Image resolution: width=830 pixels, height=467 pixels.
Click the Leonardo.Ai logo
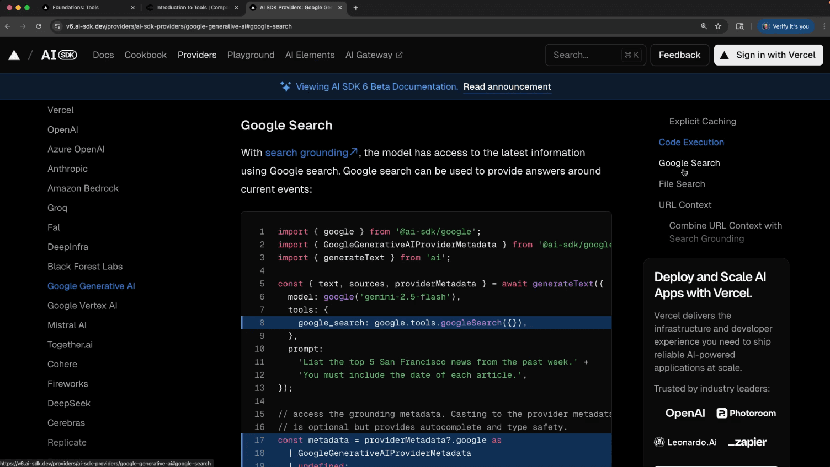coord(685,442)
